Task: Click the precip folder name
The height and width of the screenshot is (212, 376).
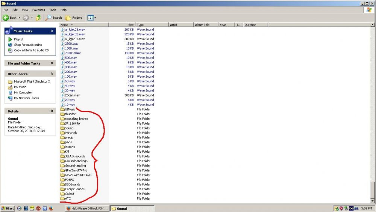Action: click(x=69, y=138)
